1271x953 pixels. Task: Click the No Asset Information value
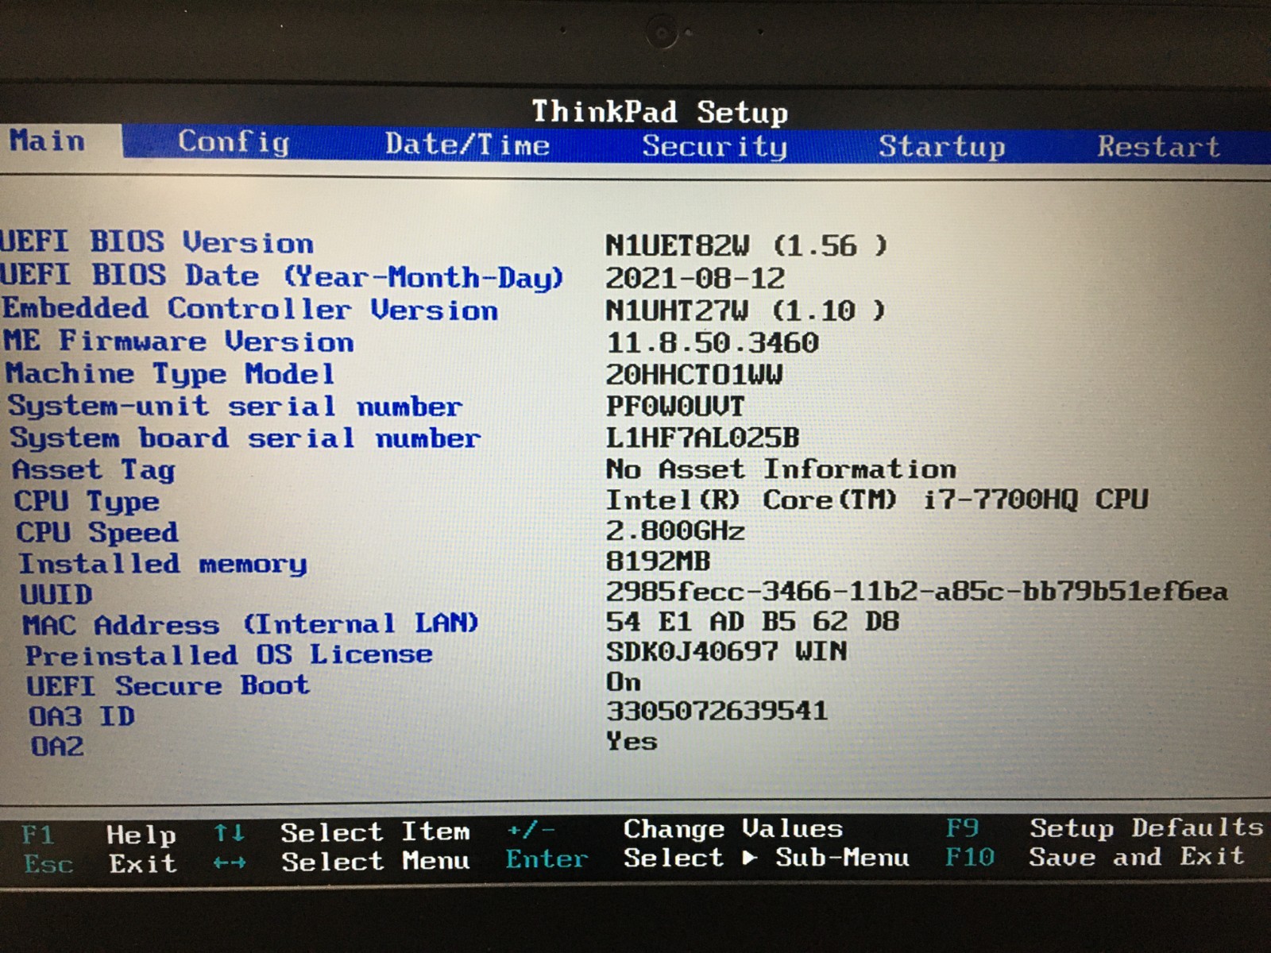tap(781, 469)
